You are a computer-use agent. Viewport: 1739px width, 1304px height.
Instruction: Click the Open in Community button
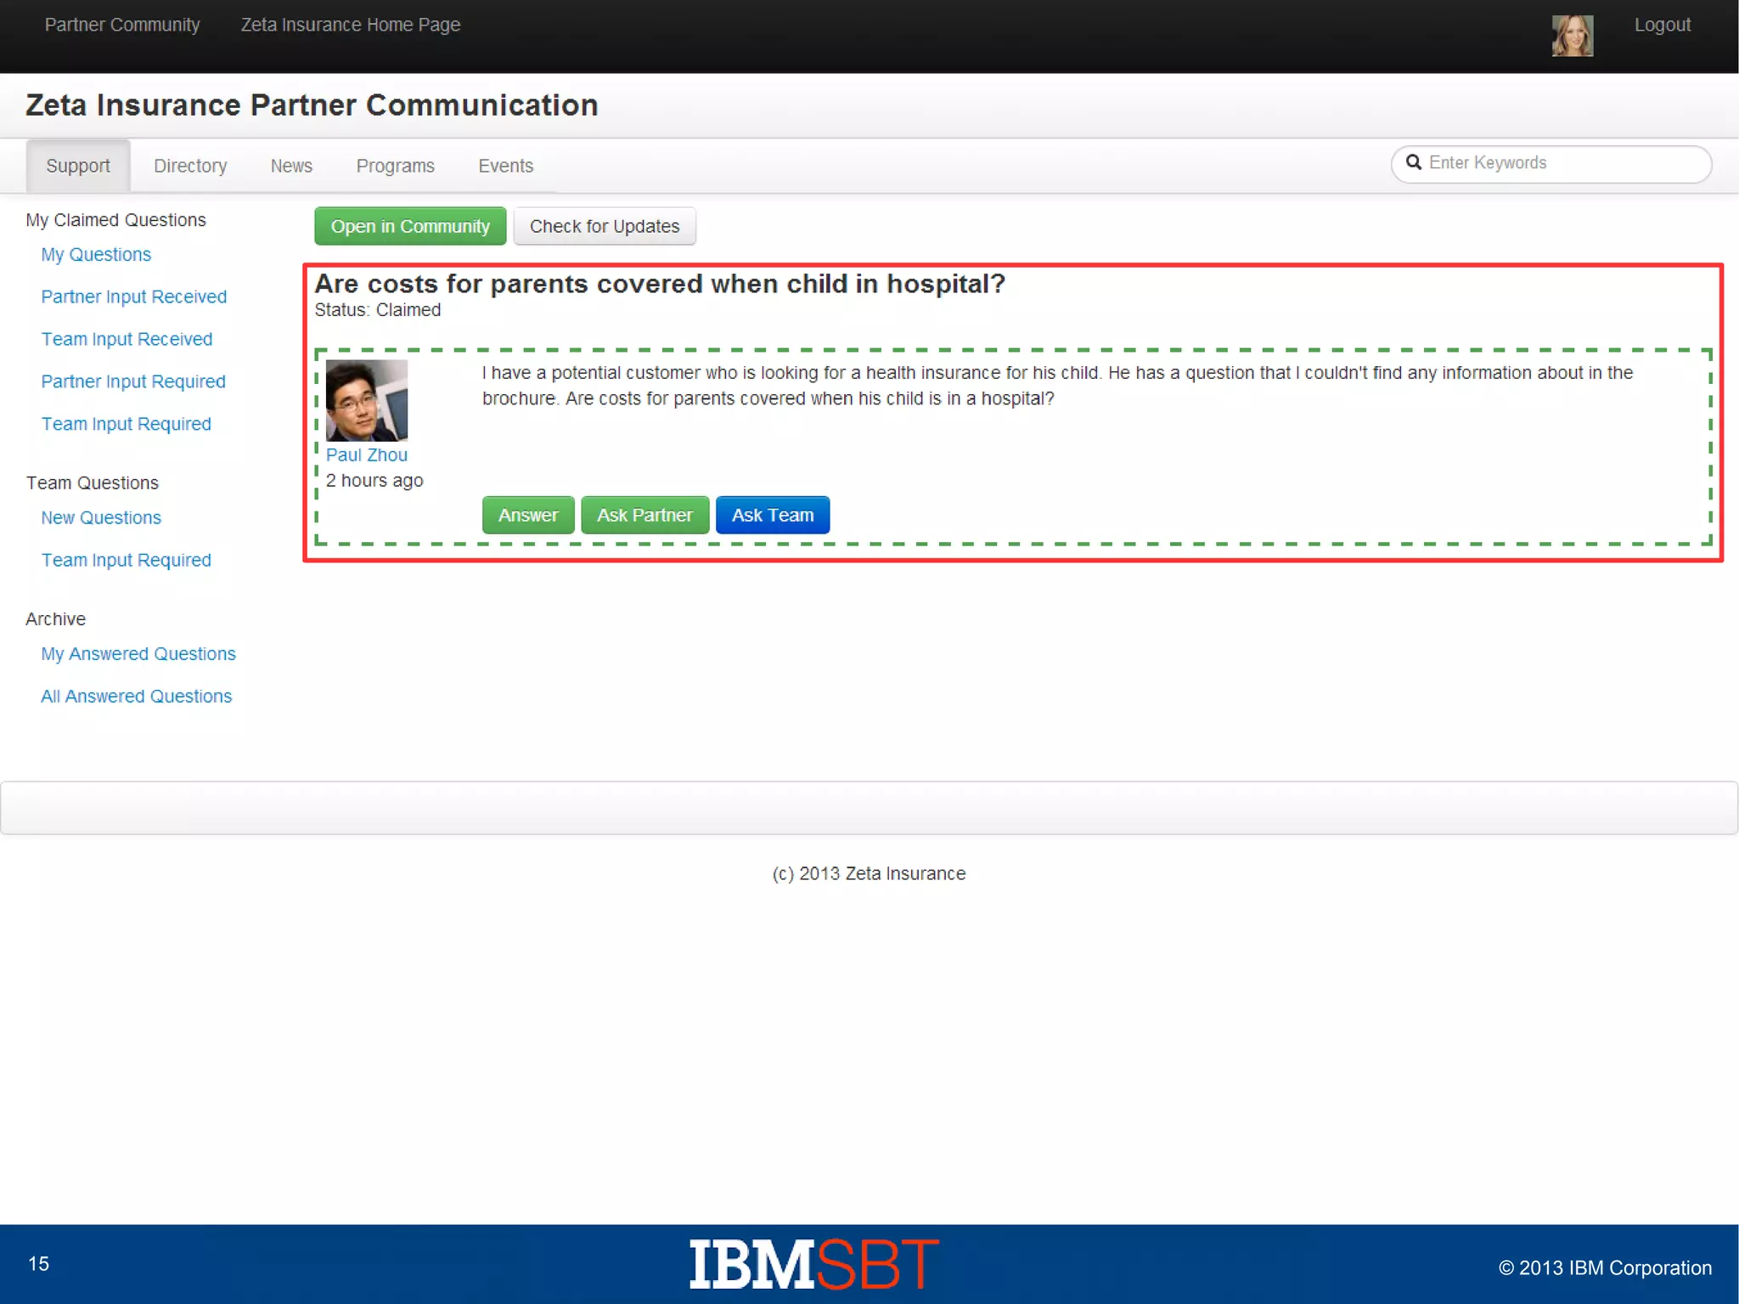click(410, 226)
